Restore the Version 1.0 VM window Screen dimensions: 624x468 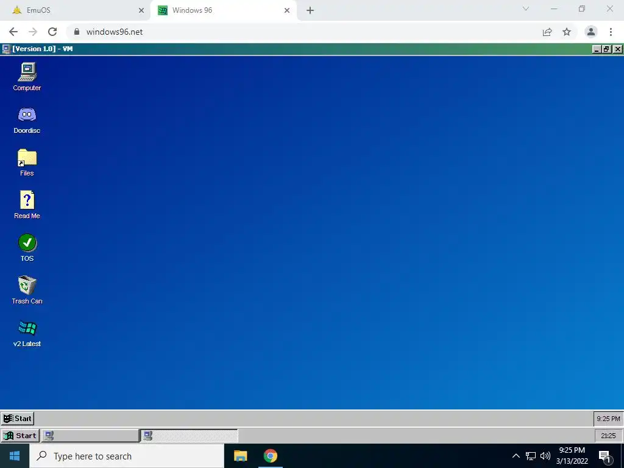tap(606, 49)
